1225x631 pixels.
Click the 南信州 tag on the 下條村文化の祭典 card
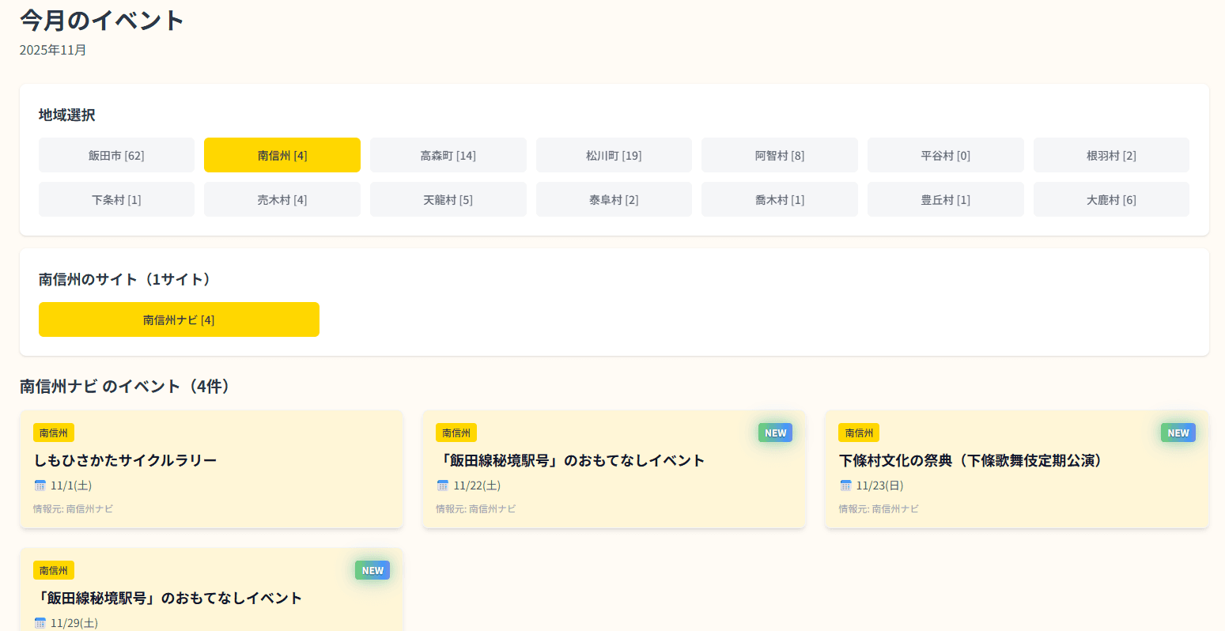(x=858, y=433)
